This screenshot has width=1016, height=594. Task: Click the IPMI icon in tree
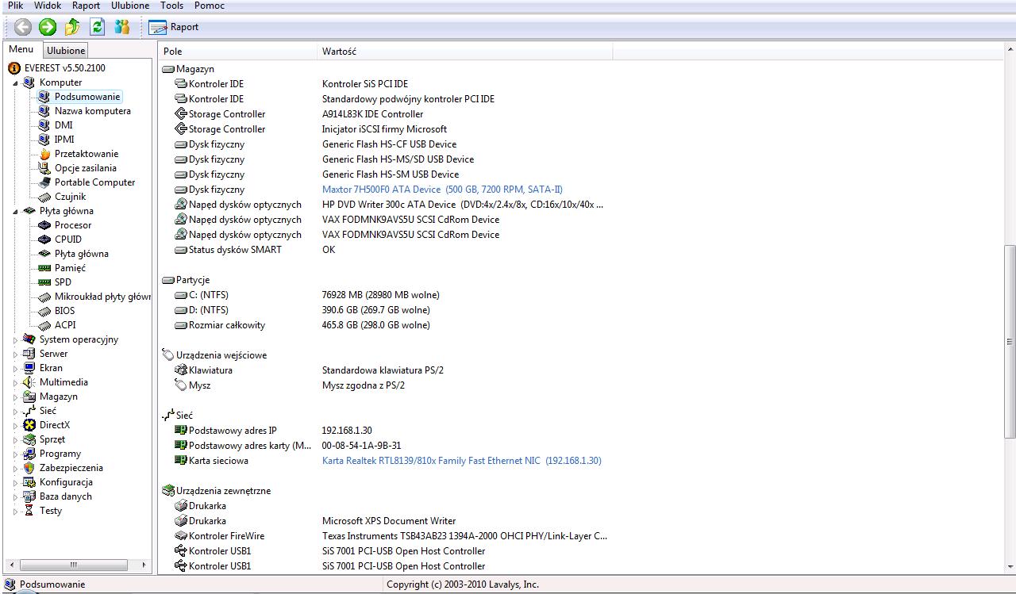pyautogui.click(x=44, y=140)
